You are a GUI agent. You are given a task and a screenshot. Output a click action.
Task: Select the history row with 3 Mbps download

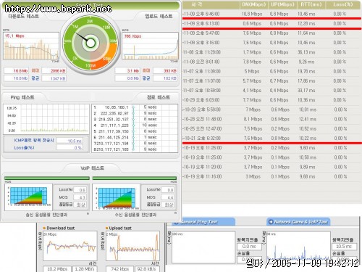click(272, 176)
